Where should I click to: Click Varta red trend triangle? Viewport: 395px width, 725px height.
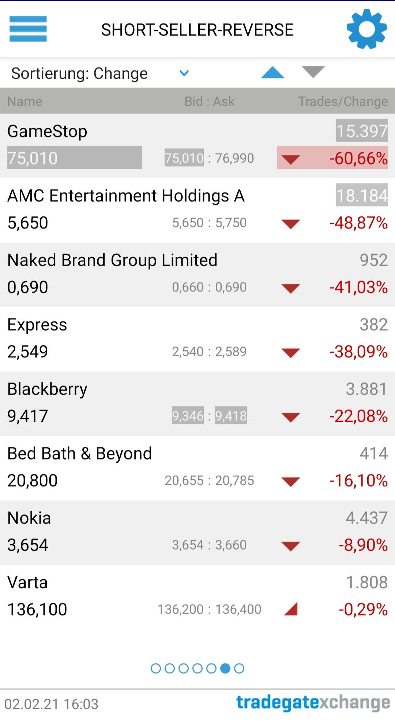pyautogui.click(x=291, y=609)
